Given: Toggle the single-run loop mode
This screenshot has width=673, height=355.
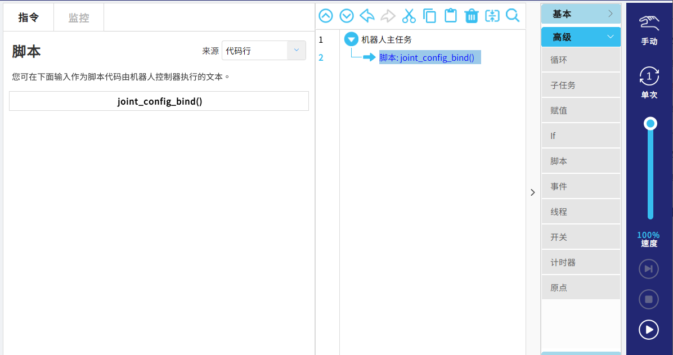Looking at the screenshot, I should pos(649,82).
